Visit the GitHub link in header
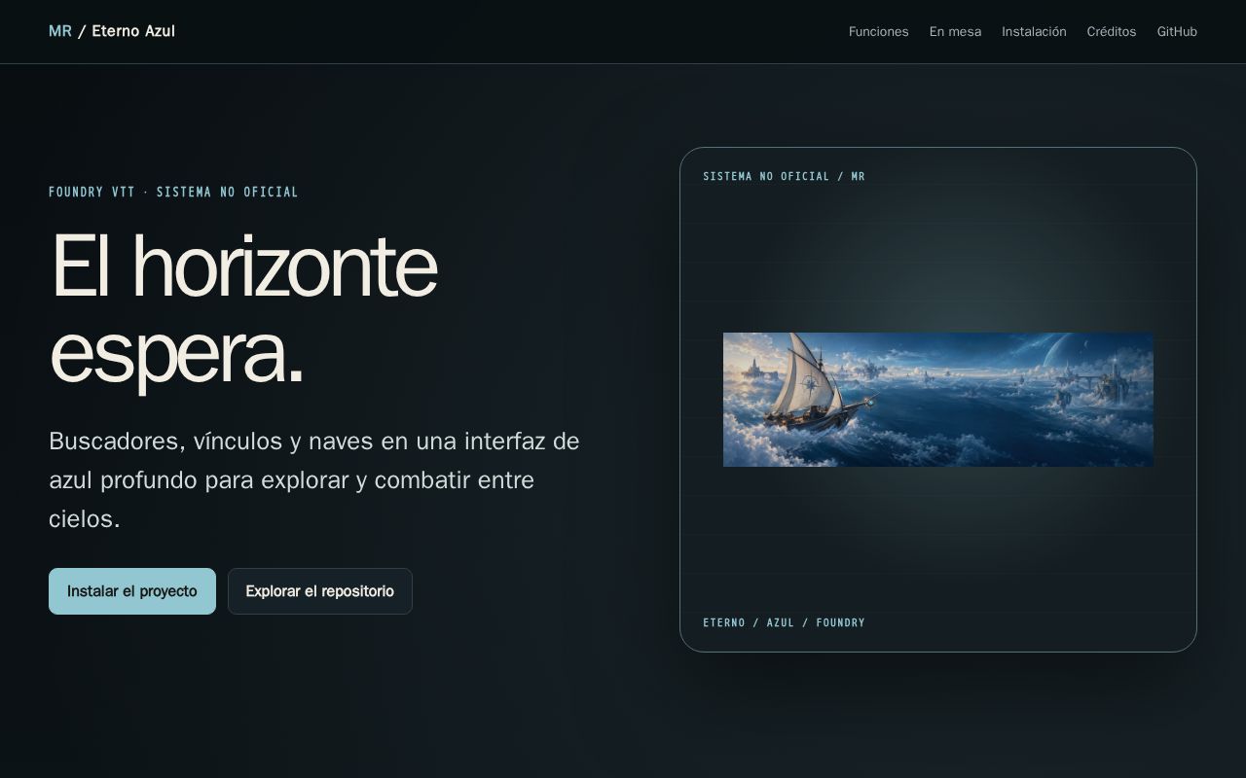The image size is (1246, 778). click(1177, 32)
